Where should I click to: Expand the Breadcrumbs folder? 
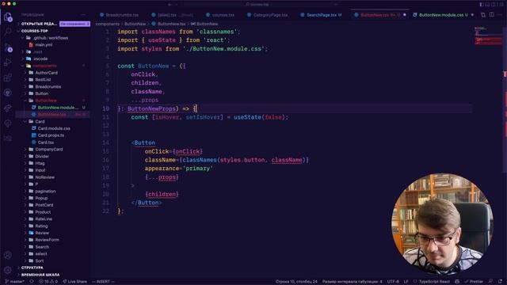click(x=48, y=86)
